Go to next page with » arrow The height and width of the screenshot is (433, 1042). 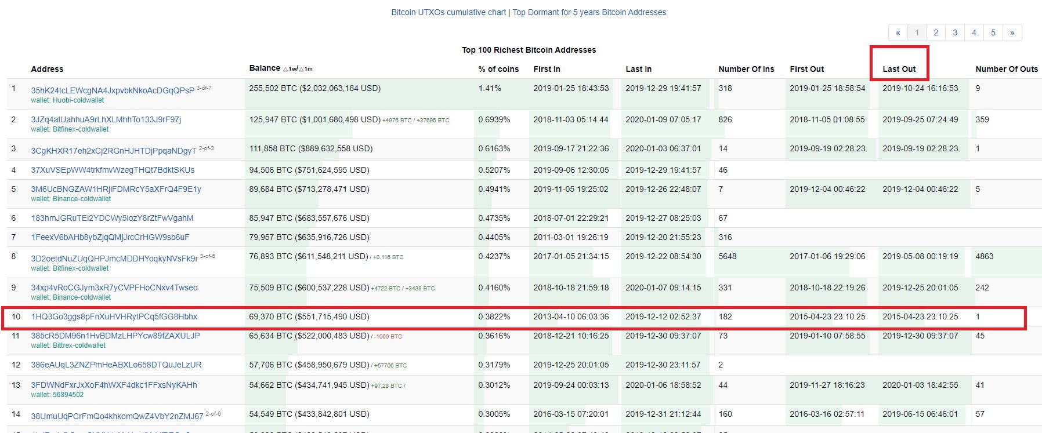click(x=1012, y=32)
